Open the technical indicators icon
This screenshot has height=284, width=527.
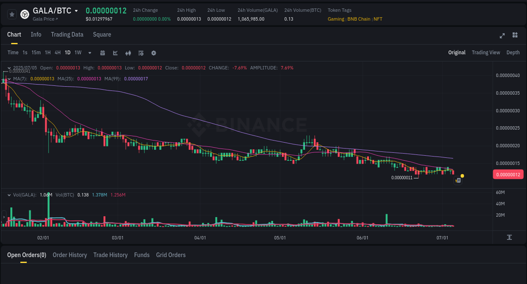140,53
